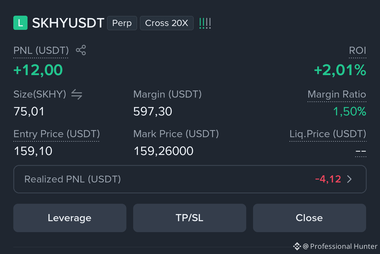The height and width of the screenshot is (254, 380).
Task: Open the TP/SL settings button
Action: coord(190,218)
